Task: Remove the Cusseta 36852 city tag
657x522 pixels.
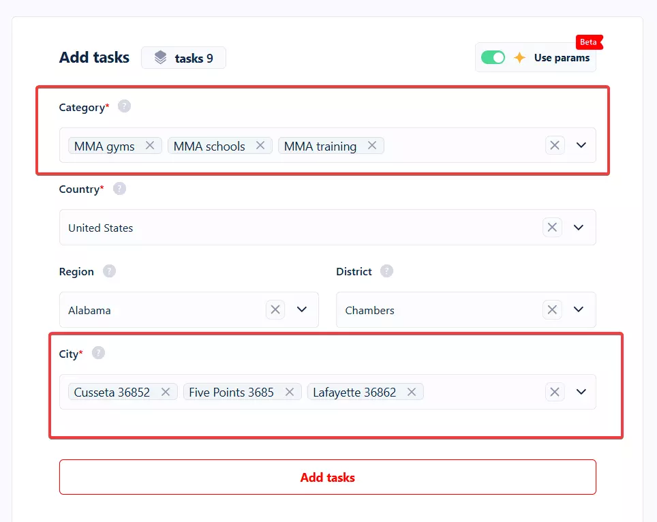Action: pos(166,392)
